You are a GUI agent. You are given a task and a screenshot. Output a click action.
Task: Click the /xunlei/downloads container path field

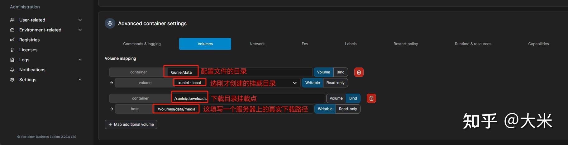[248, 98]
